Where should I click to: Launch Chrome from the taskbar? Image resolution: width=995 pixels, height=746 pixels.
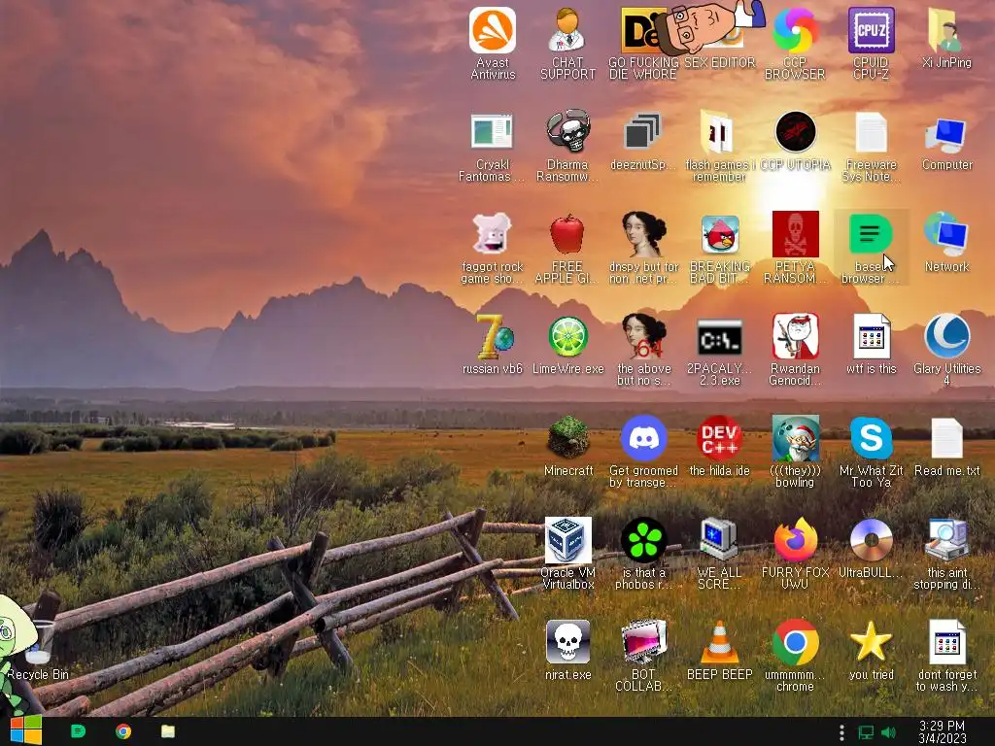coord(123,731)
